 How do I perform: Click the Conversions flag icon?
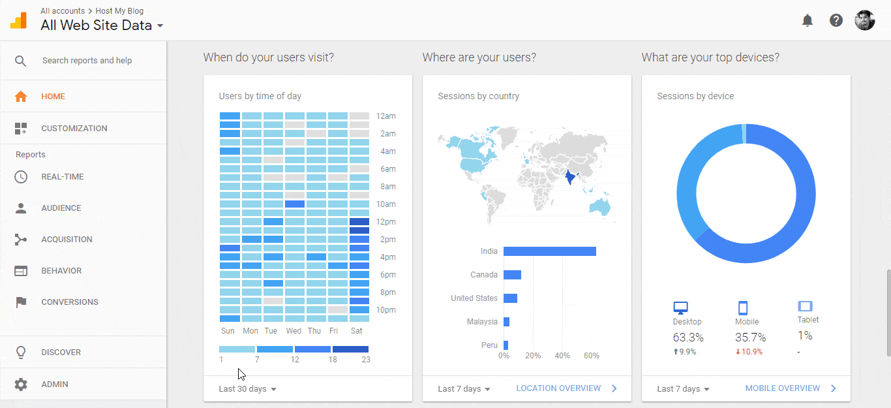click(x=21, y=302)
